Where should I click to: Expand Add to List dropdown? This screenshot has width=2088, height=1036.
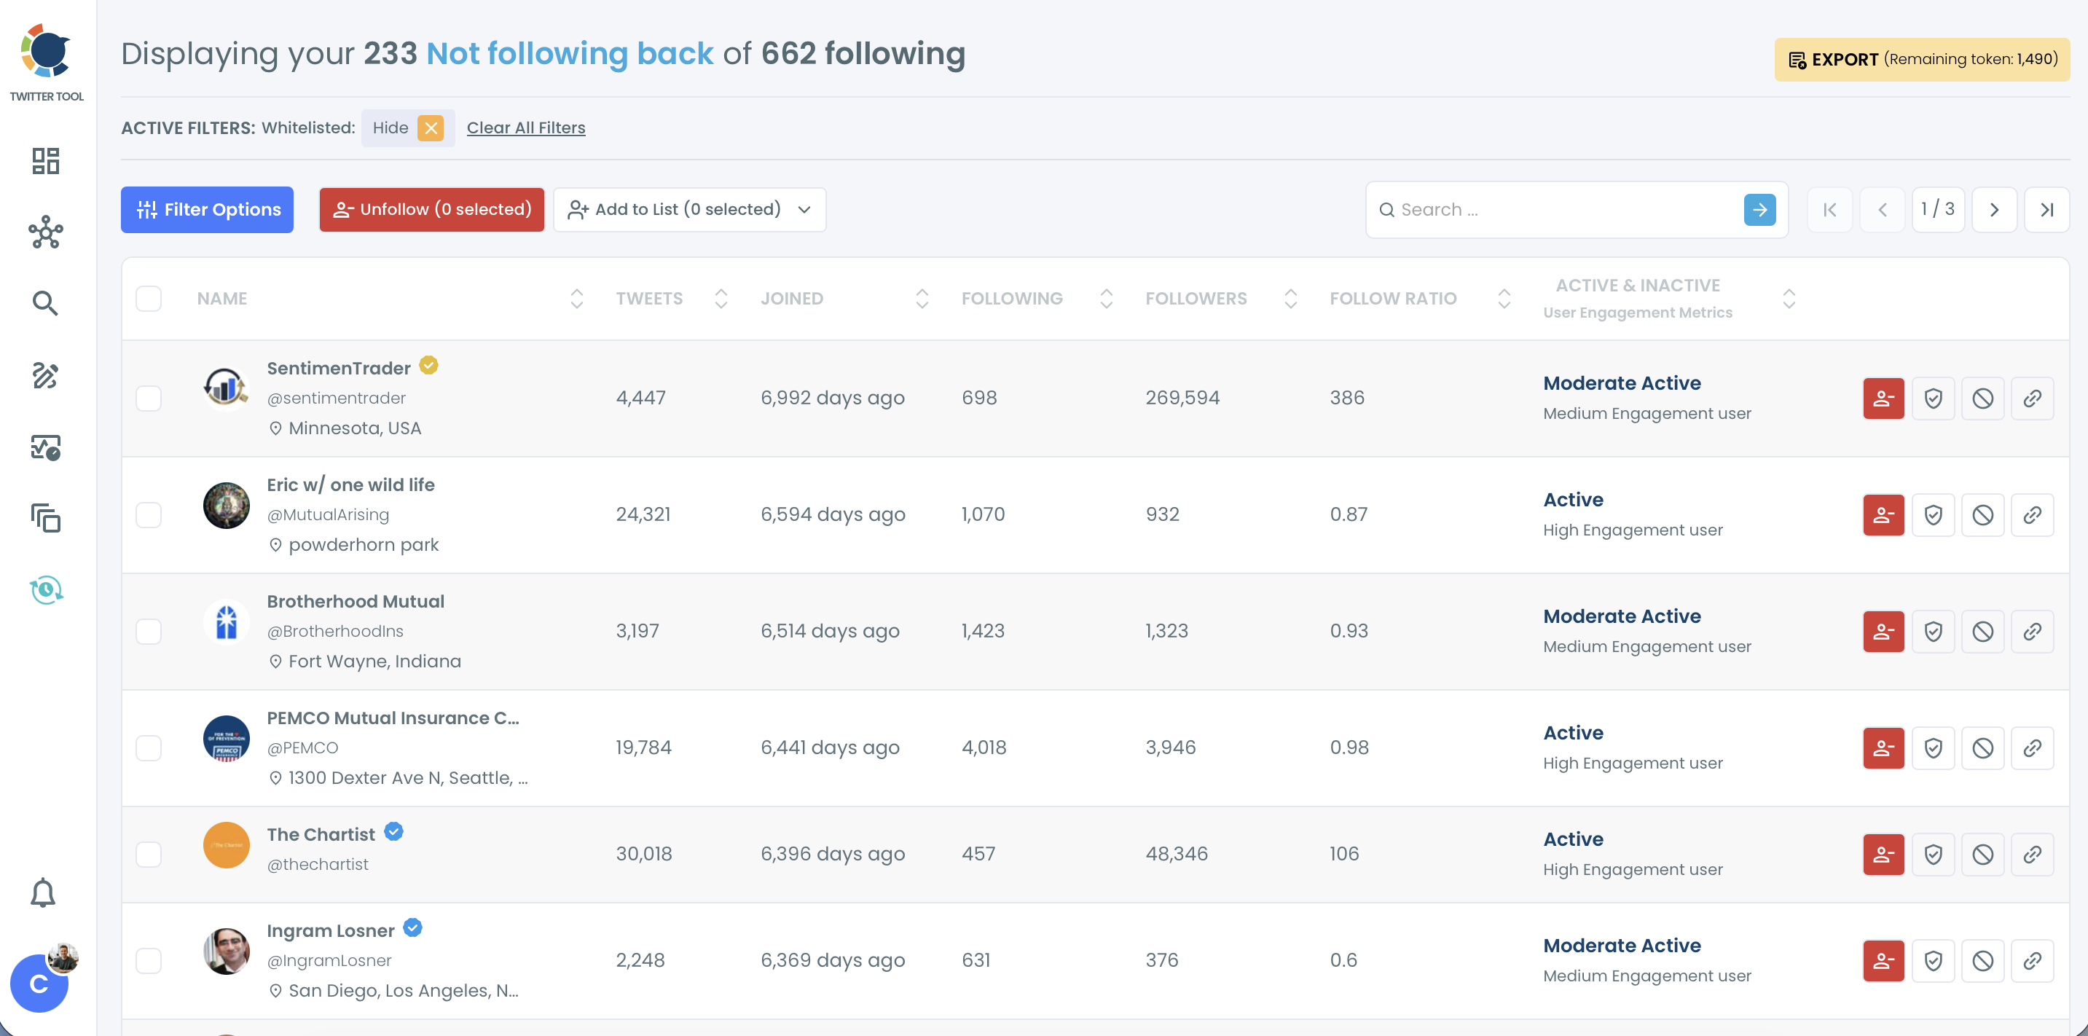(x=690, y=210)
